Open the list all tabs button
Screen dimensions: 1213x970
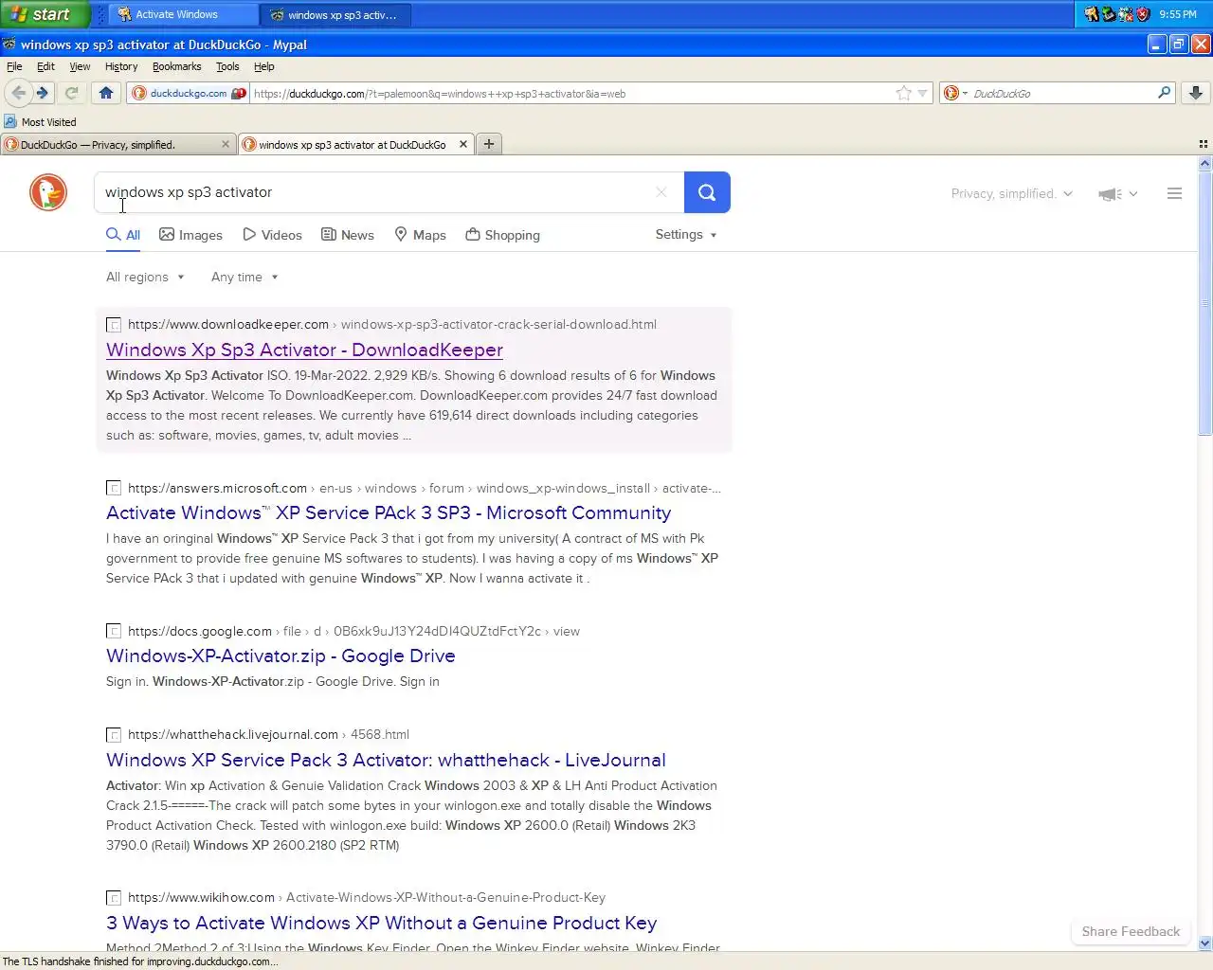(x=1203, y=144)
